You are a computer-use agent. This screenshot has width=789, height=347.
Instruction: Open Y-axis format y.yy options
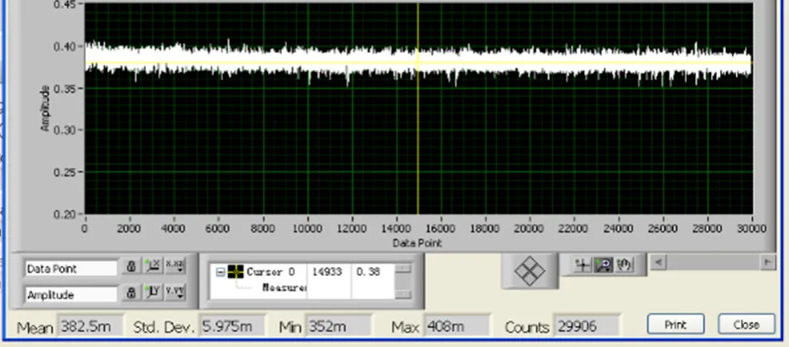click(175, 293)
